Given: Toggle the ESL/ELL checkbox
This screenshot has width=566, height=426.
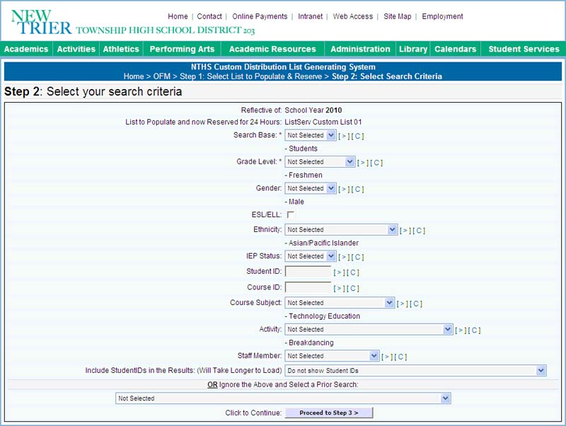Looking at the screenshot, I should [290, 215].
